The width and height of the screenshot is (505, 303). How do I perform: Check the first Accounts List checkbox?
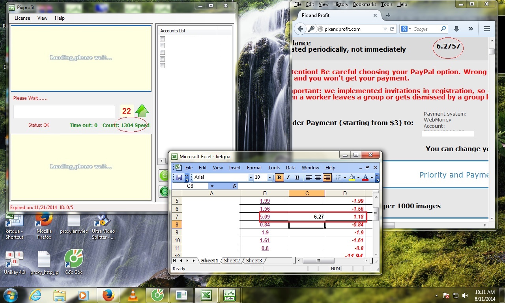(162, 39)
